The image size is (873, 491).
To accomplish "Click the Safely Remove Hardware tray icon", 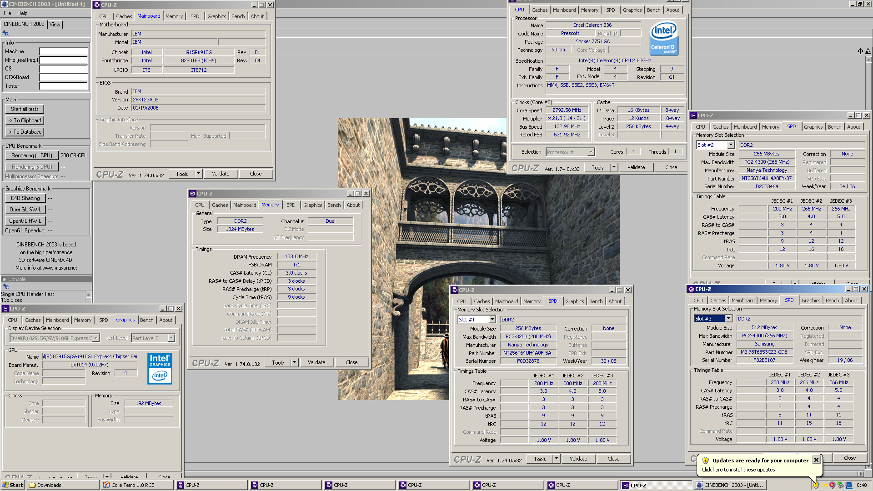I will [x=840, y=485].
